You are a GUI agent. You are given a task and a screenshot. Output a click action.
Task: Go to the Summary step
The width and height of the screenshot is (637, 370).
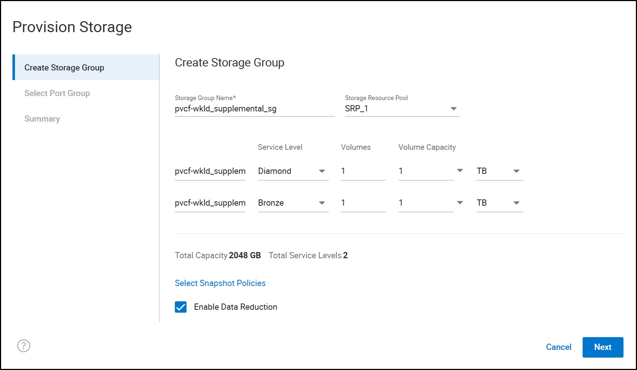[x=42, y=119]
